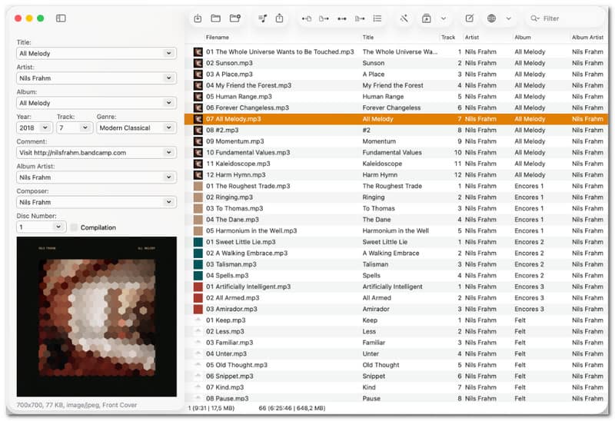Click cover icon of 01 Sweet Little Lie.mp3
The width and height of the screenshot is (615, 421).
[x=198, y=242]
